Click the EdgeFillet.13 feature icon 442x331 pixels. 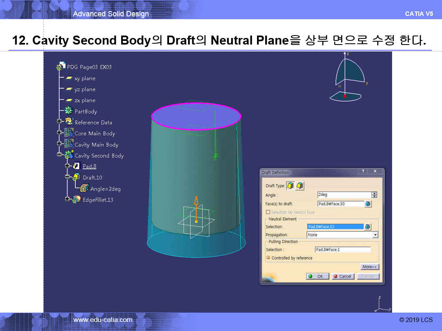coord(77,199)
